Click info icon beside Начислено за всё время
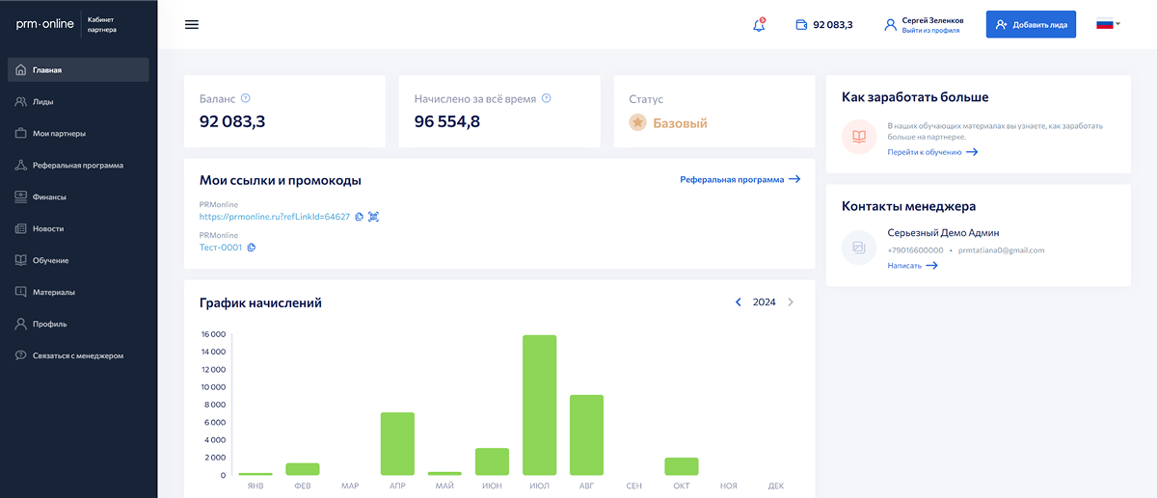The width and height of the screenshot is (1157, 498). click(546, 98)
